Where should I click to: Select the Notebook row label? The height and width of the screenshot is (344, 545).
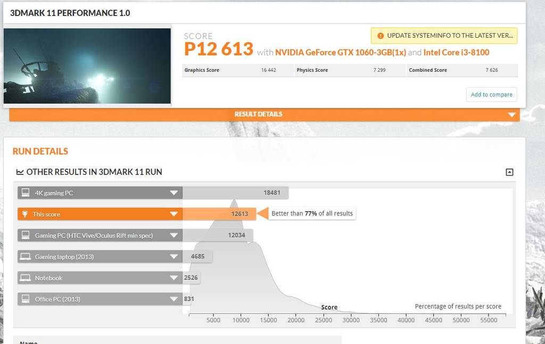(48, 278)
